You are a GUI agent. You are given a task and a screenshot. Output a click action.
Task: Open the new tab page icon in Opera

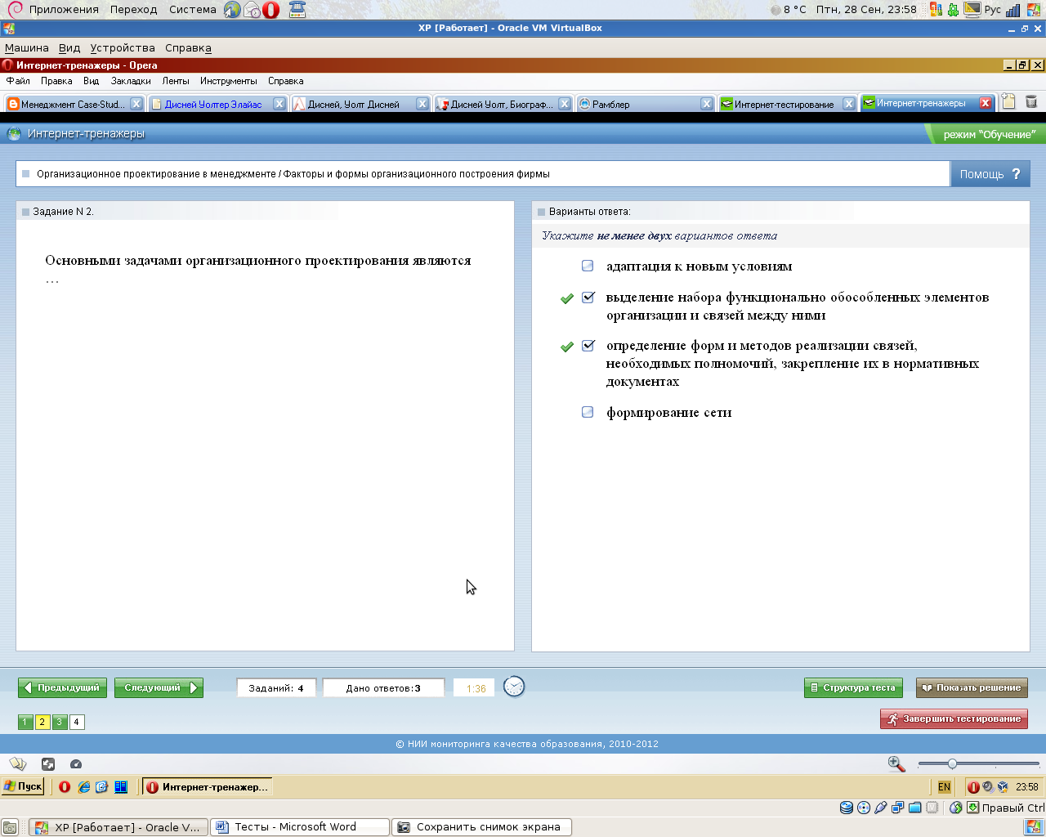pos(1008,102)
